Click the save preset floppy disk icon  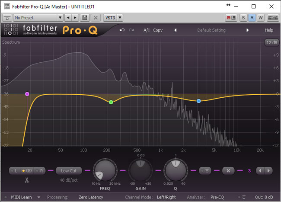coord(85,18)
